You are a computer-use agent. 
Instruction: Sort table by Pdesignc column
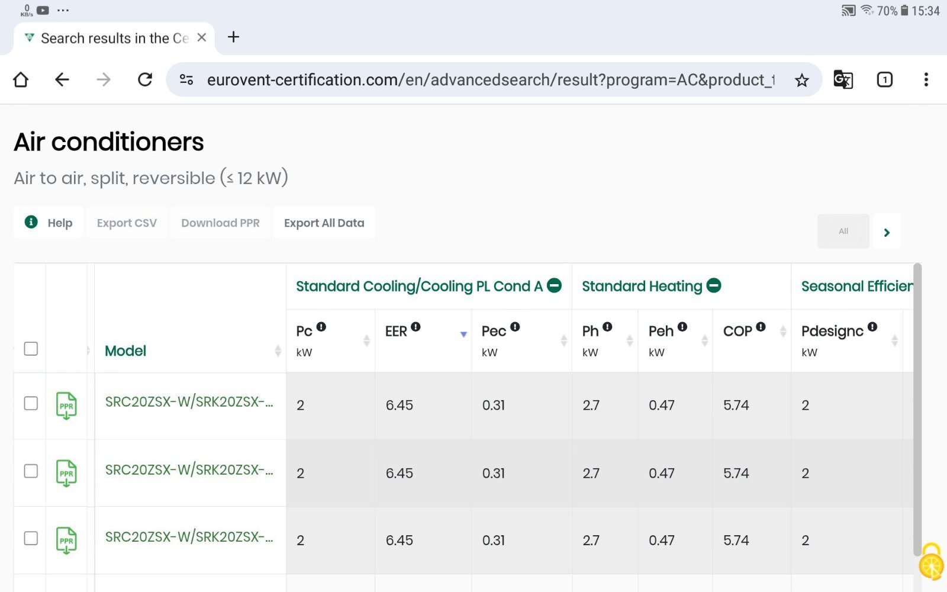click(894, 340)
